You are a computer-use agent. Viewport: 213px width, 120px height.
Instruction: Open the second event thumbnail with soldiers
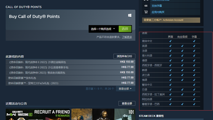103,114
